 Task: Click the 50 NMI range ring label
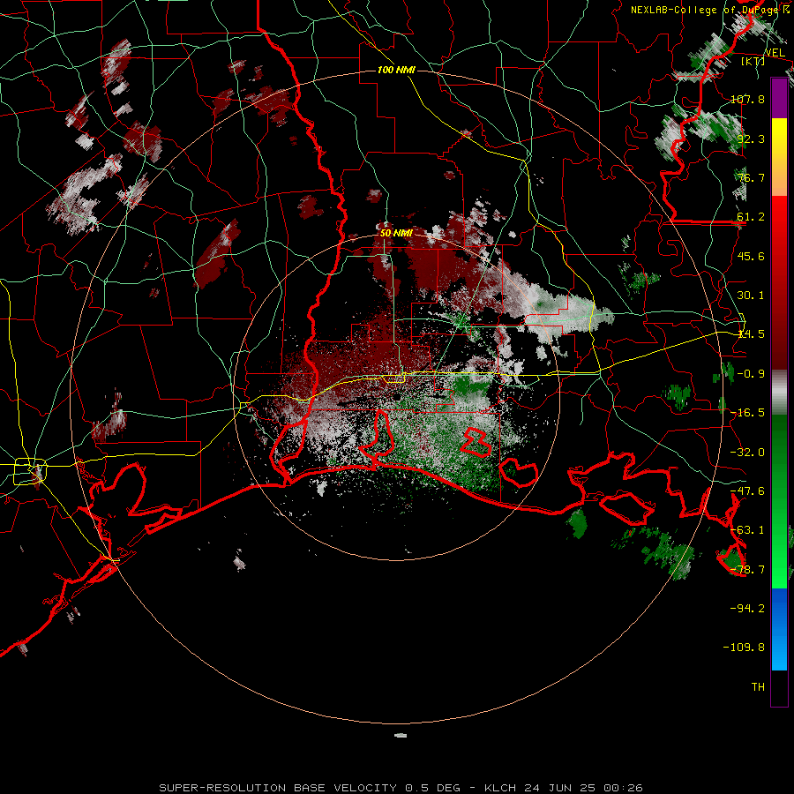coord(396,234)
